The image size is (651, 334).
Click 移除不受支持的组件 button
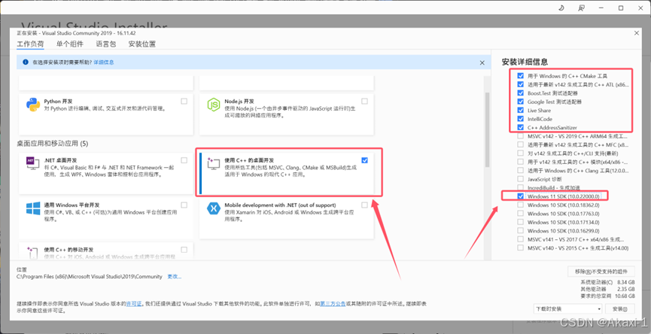[601, 272]
